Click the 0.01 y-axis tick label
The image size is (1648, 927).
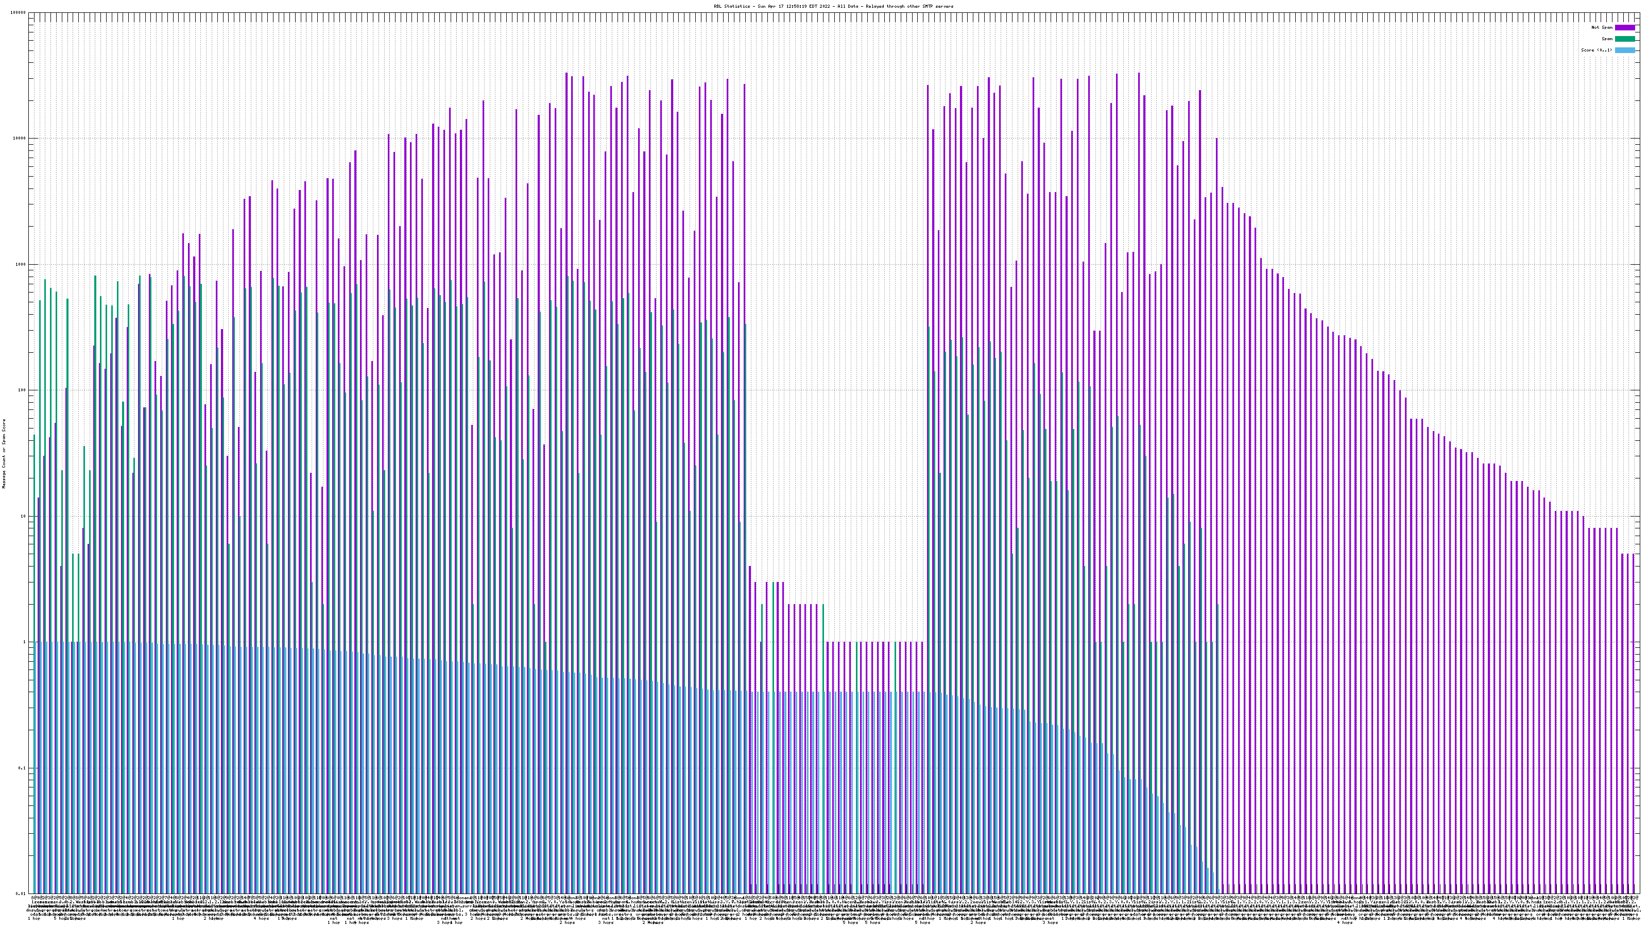(x=22, y=894)
